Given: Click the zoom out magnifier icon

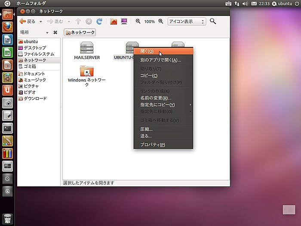Looking at the screenshot, I should coord(138,21).
